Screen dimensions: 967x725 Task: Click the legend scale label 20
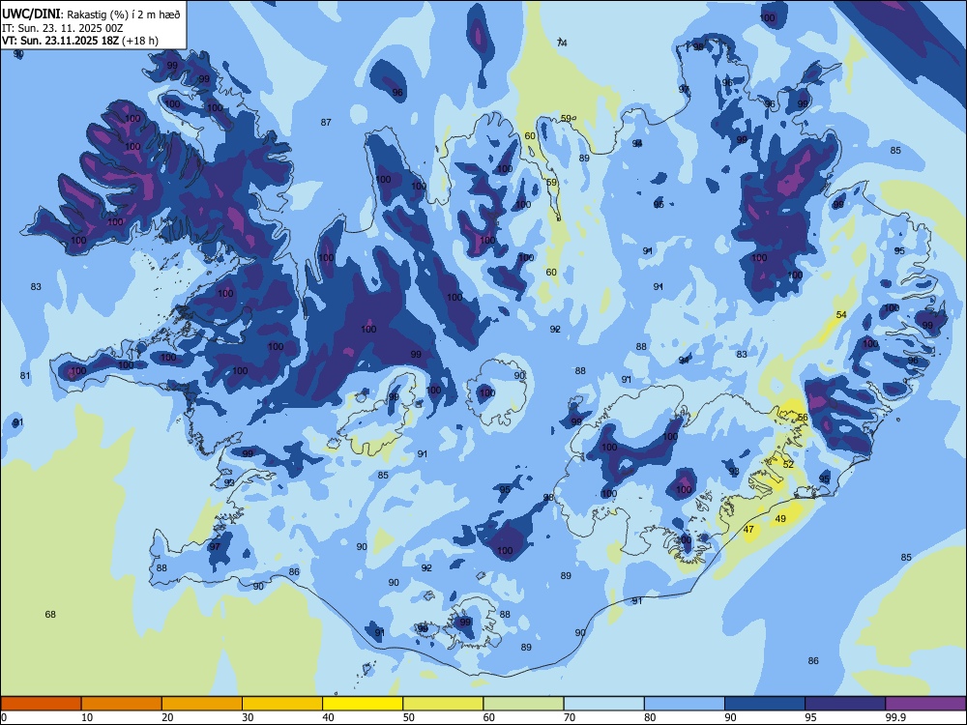tap(167, 717)
